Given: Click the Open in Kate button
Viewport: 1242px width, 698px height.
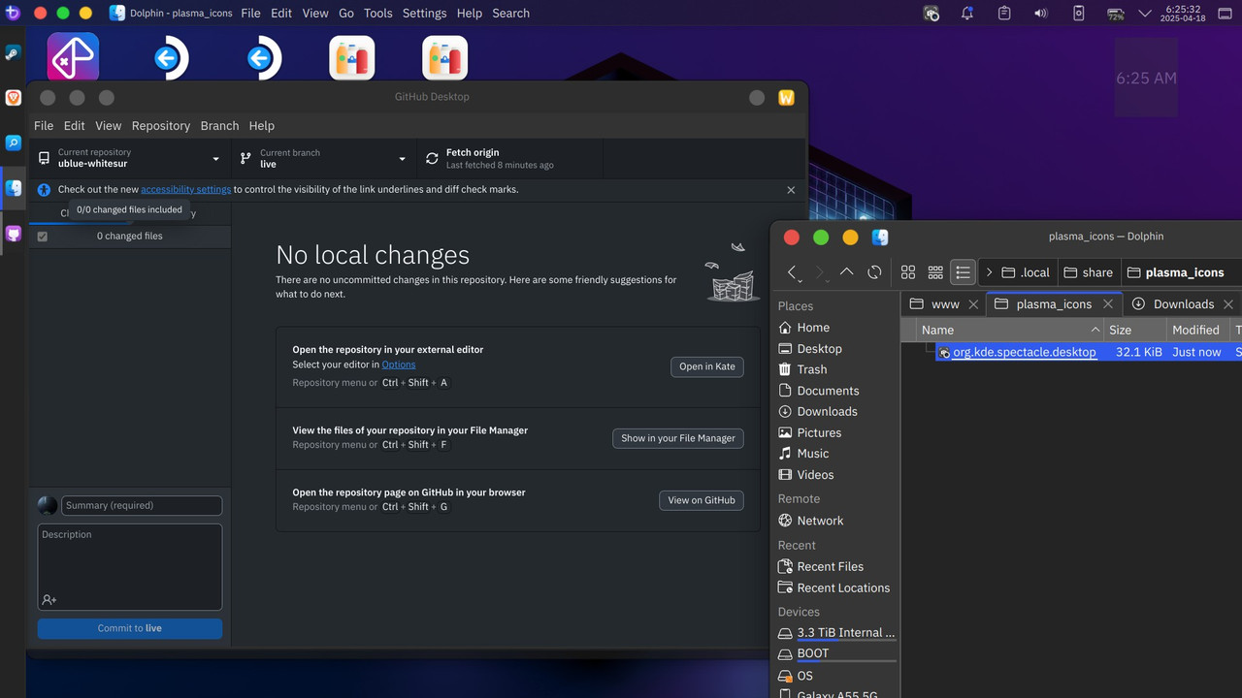Looking at the screenshot, I should [x=707, y=366].
